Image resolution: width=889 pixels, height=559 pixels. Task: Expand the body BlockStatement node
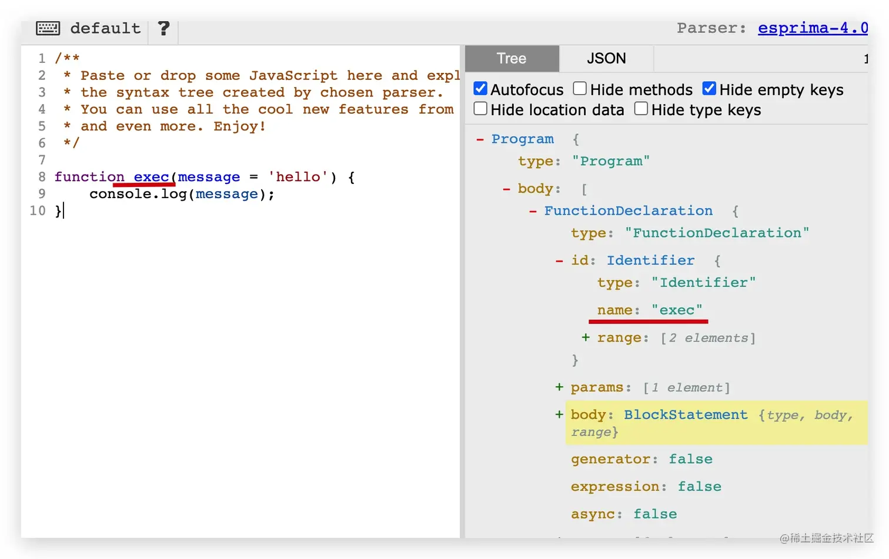[x=559, y=414]
